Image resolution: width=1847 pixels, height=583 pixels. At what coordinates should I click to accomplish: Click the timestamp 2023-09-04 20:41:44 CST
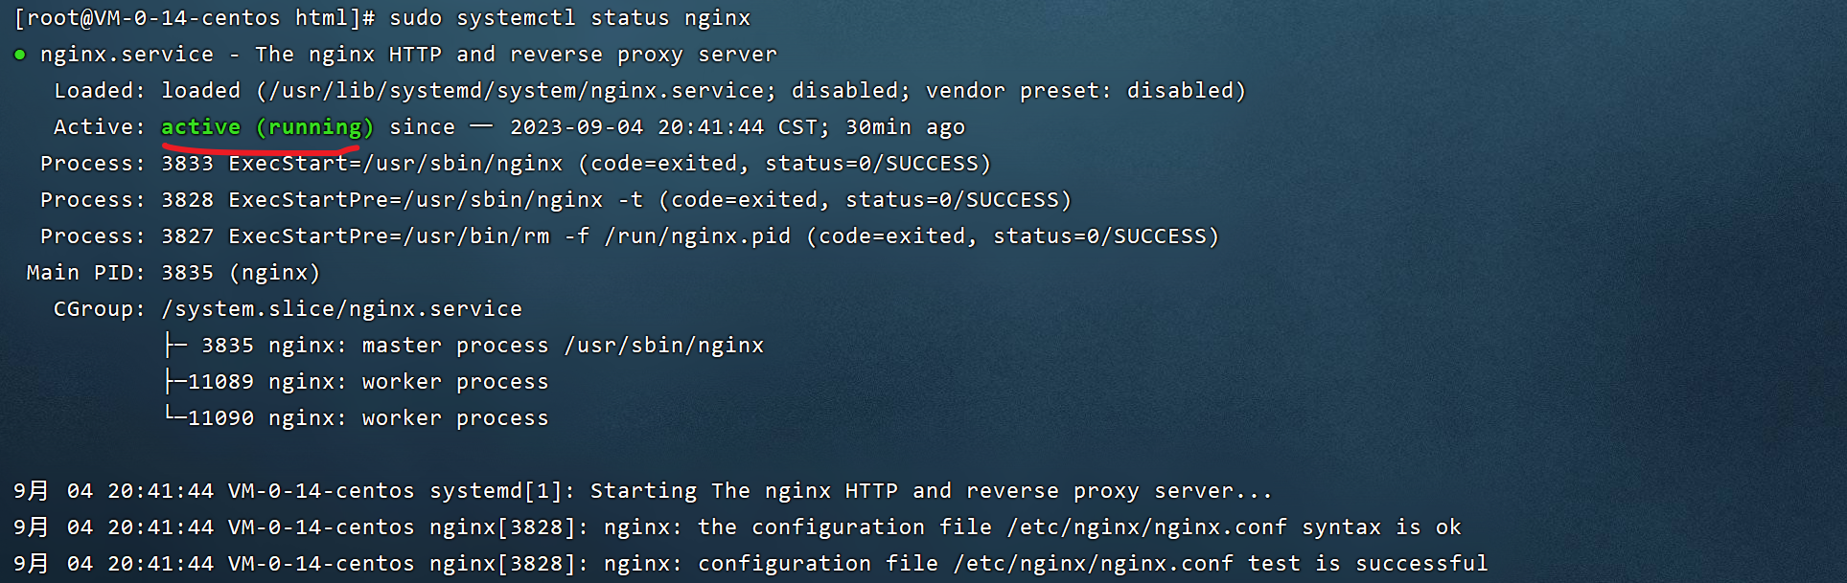670,127
